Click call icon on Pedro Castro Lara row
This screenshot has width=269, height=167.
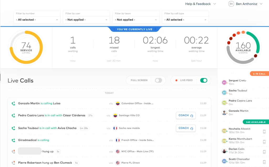coord(13,115)
